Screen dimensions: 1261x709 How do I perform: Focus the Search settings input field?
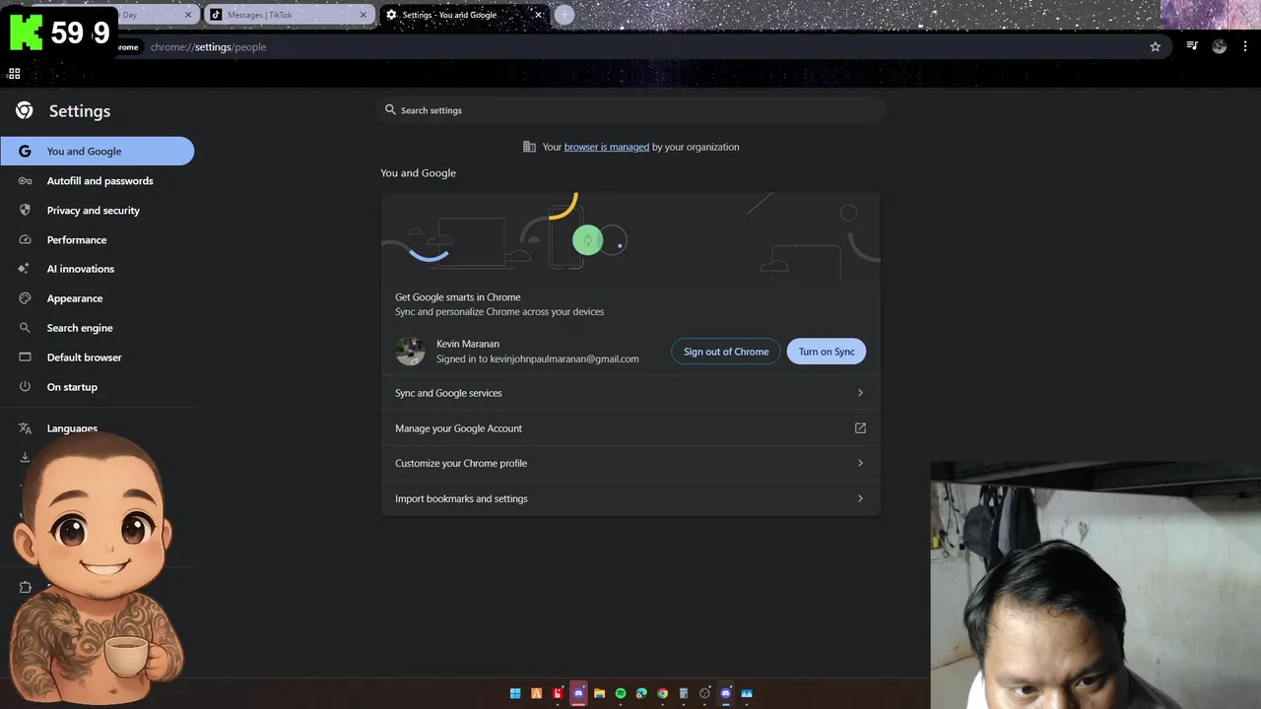tap(630, 110)
